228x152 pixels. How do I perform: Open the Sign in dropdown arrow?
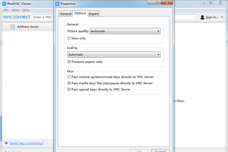[x=222, y=17]
